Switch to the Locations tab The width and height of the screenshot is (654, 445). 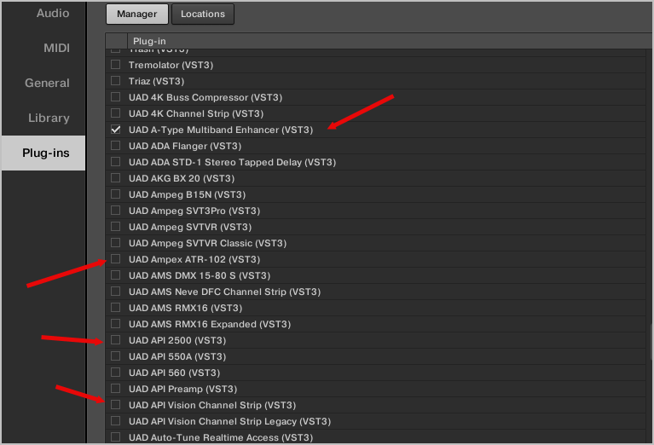pos(203,14)
